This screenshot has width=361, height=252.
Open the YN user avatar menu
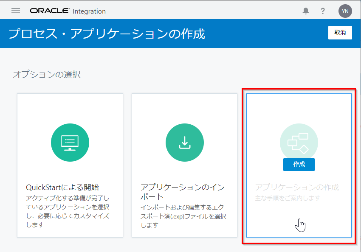tap(345, 11)
